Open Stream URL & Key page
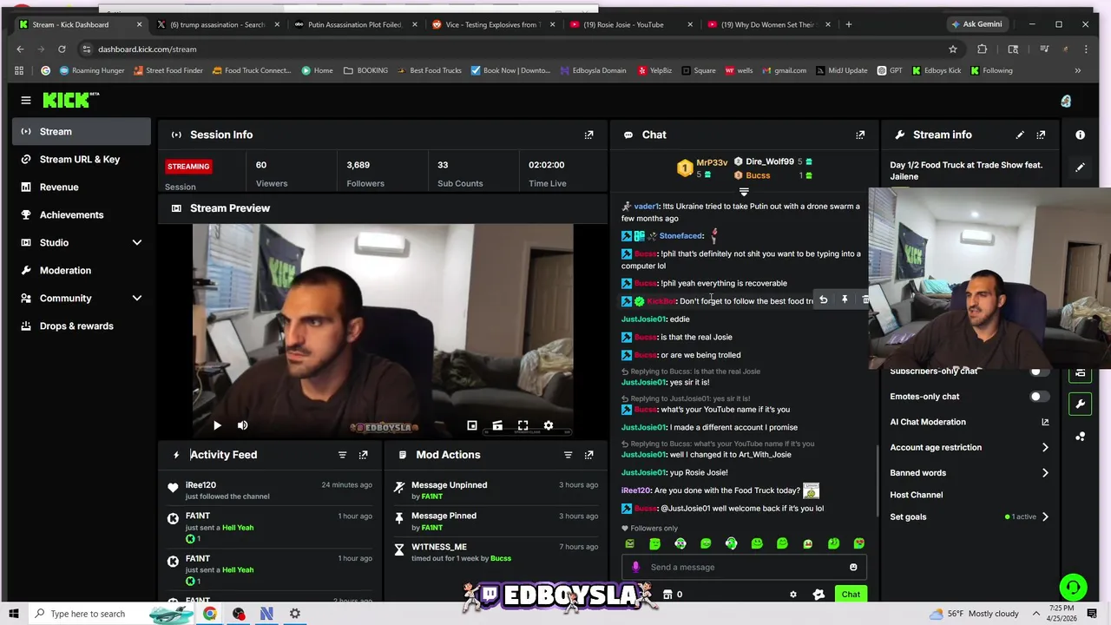 click(x=80, y=160)
